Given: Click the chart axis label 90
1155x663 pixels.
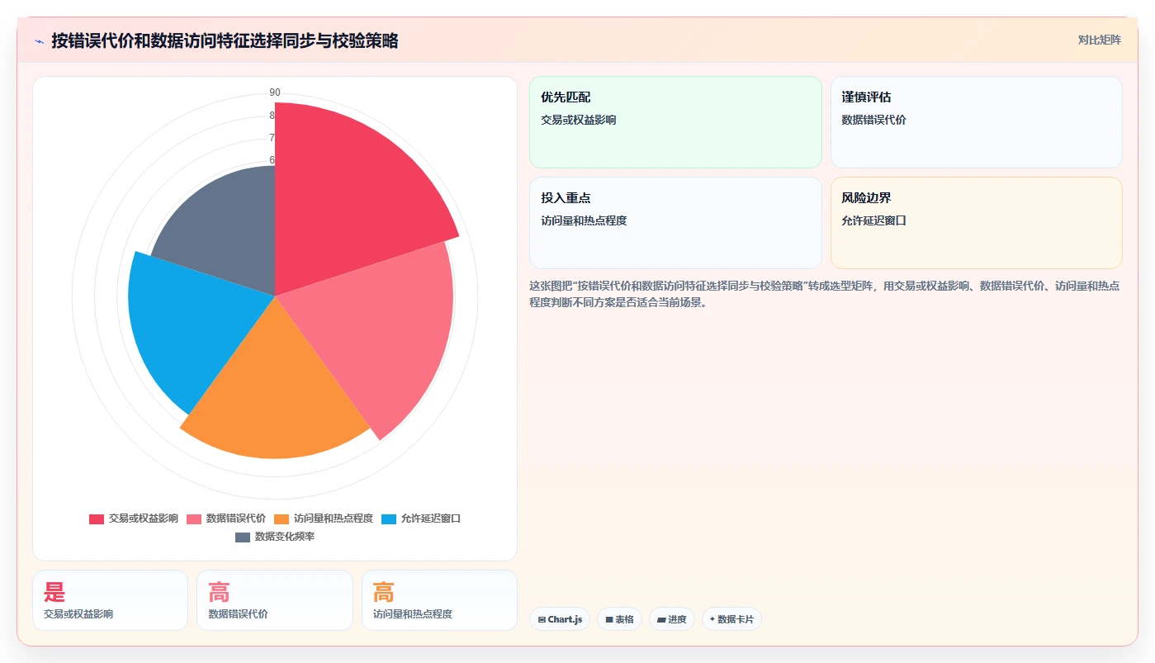Looking at the screenshot, I should coord(275,92).
